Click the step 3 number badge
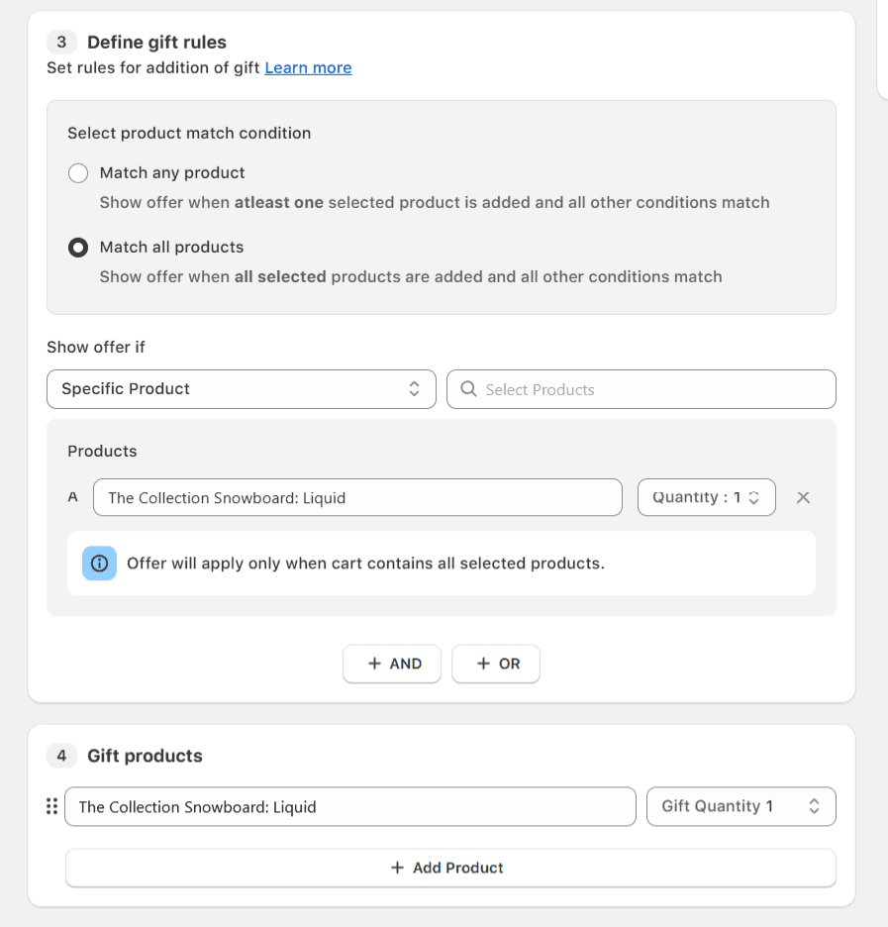This screenshot has height=927, width=888. [x=61, y=42]
